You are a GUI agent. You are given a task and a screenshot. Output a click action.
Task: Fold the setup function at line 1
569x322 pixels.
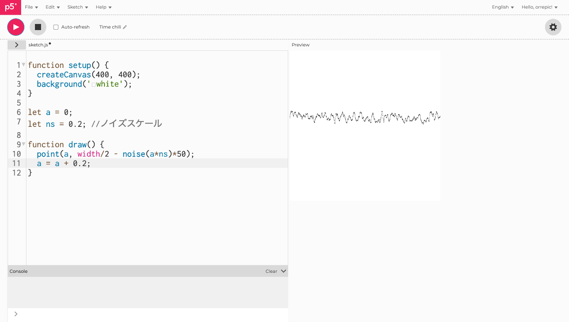pyautogui.click(x=24, y=65)
